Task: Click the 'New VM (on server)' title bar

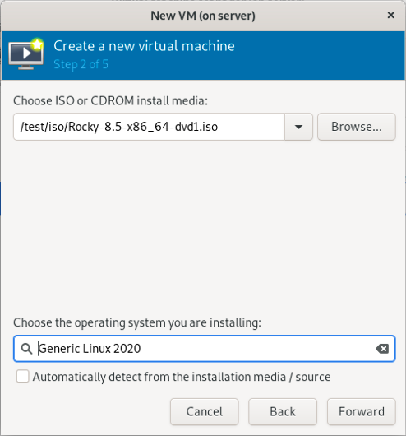Action: tap(203, 16)
